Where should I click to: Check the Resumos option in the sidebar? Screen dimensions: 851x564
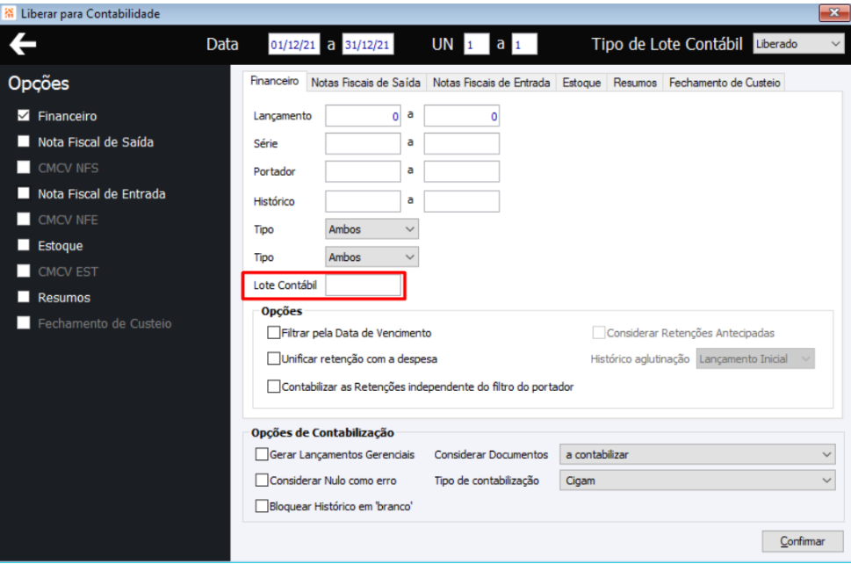click(x=24, y=297)
